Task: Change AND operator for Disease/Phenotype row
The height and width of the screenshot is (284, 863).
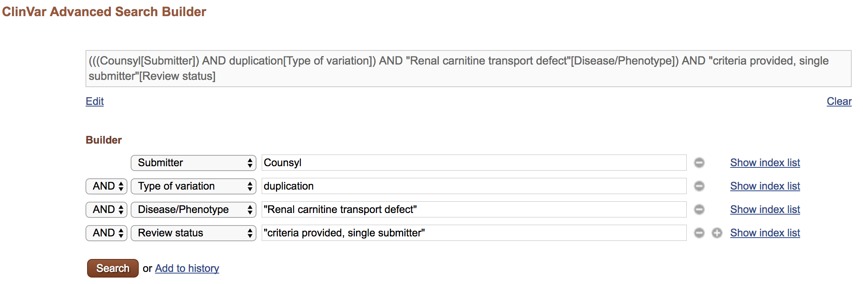Action: 106,209
